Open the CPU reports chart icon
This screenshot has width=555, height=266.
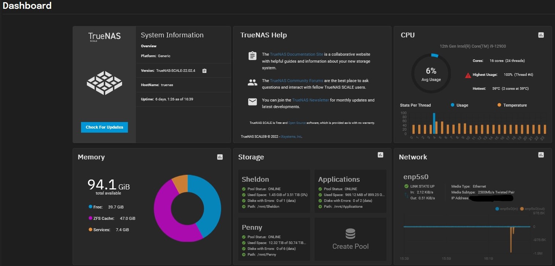[541, 35]
